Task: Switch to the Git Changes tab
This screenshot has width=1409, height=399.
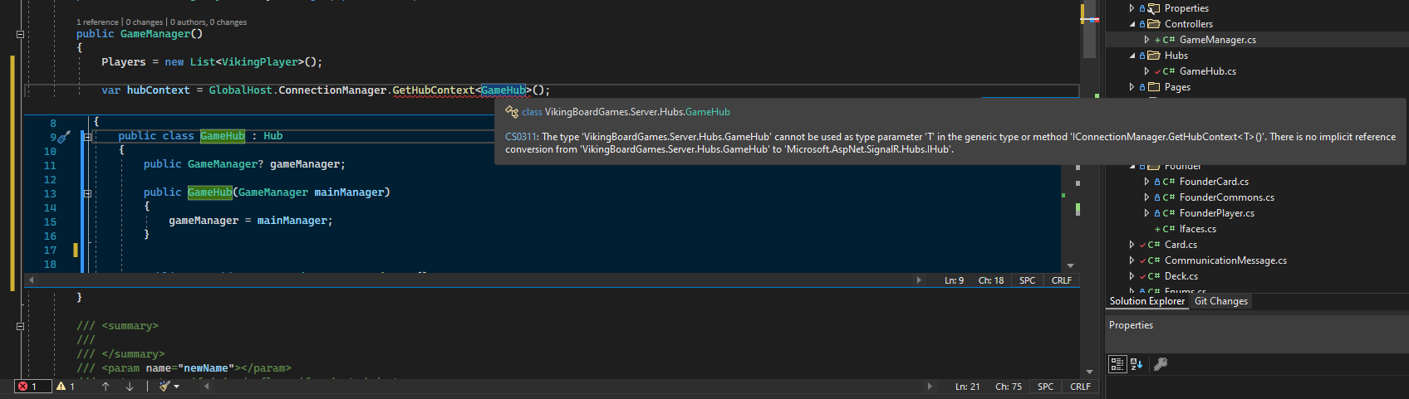Action: (x=1220, y=301)
